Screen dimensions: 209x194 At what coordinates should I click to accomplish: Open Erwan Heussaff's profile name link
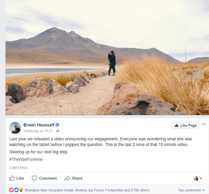coord(39,125)
